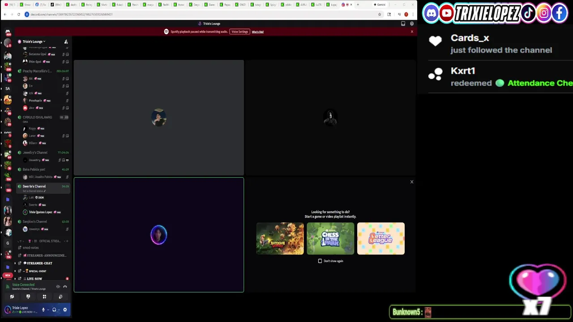573x322 pixels.
Task: Open Gemini button in the browser top bar
Action: [x=380, y=4]
